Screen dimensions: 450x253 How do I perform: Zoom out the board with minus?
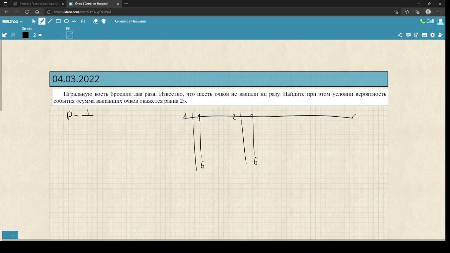tap(6, 235)
